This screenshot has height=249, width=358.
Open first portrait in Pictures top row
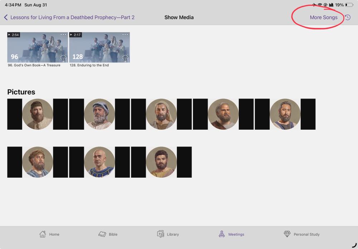click(x=38, y=114)
